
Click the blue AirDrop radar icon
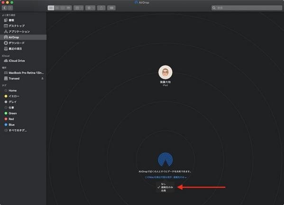point(165,159)
